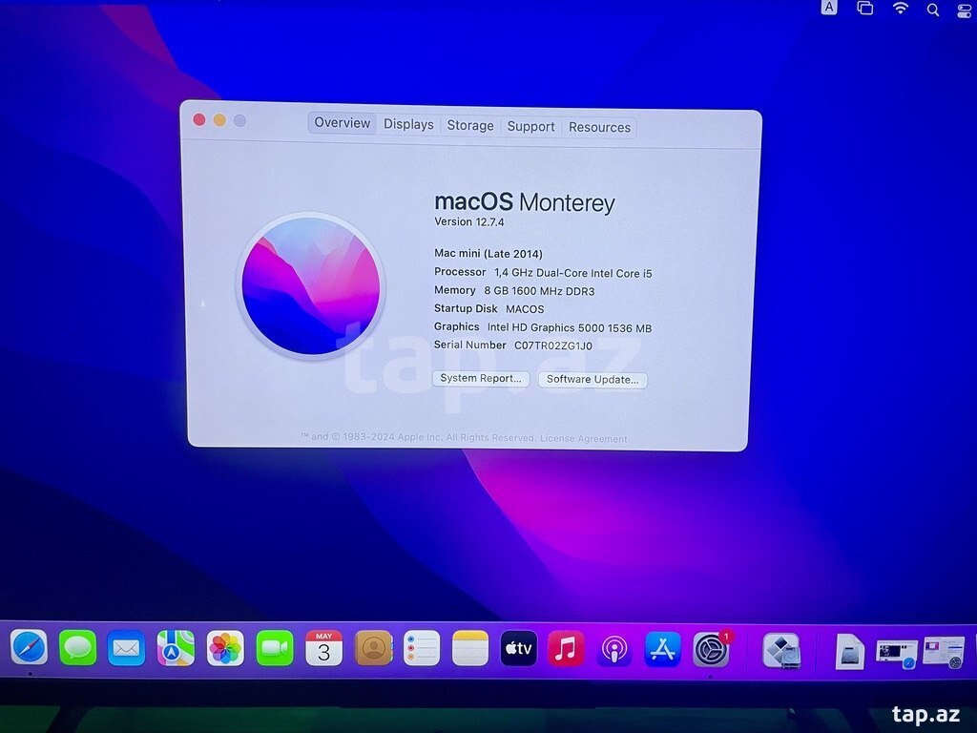Viewport: 977px width, 733px height.
Task: Restore the minimized Safari window from the Dock
Action: (897, 653)
